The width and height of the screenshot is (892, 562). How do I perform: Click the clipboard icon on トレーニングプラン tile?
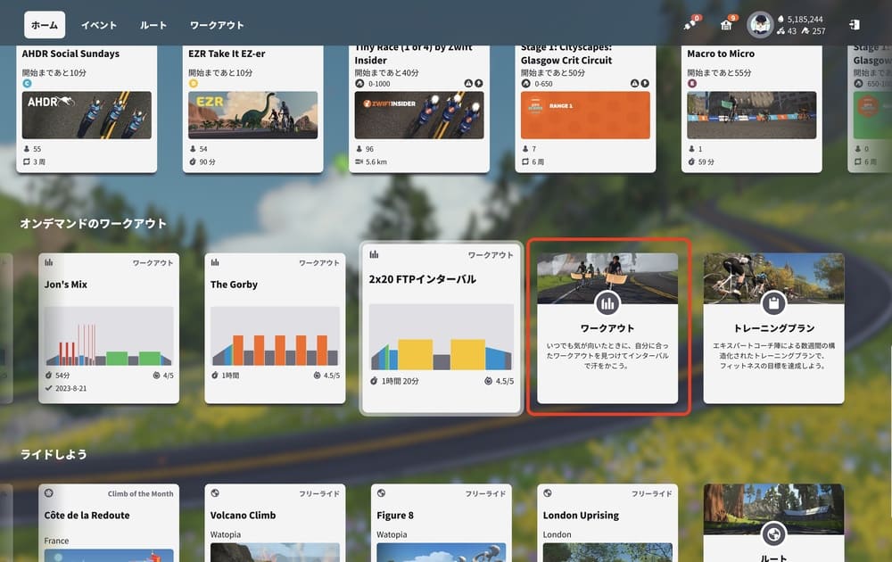pos(773,303)
